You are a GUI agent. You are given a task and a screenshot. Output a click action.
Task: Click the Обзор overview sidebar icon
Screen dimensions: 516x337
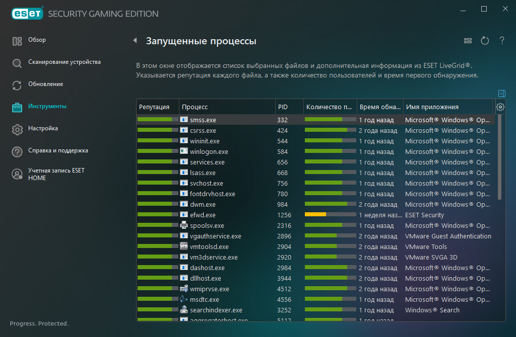17,41
